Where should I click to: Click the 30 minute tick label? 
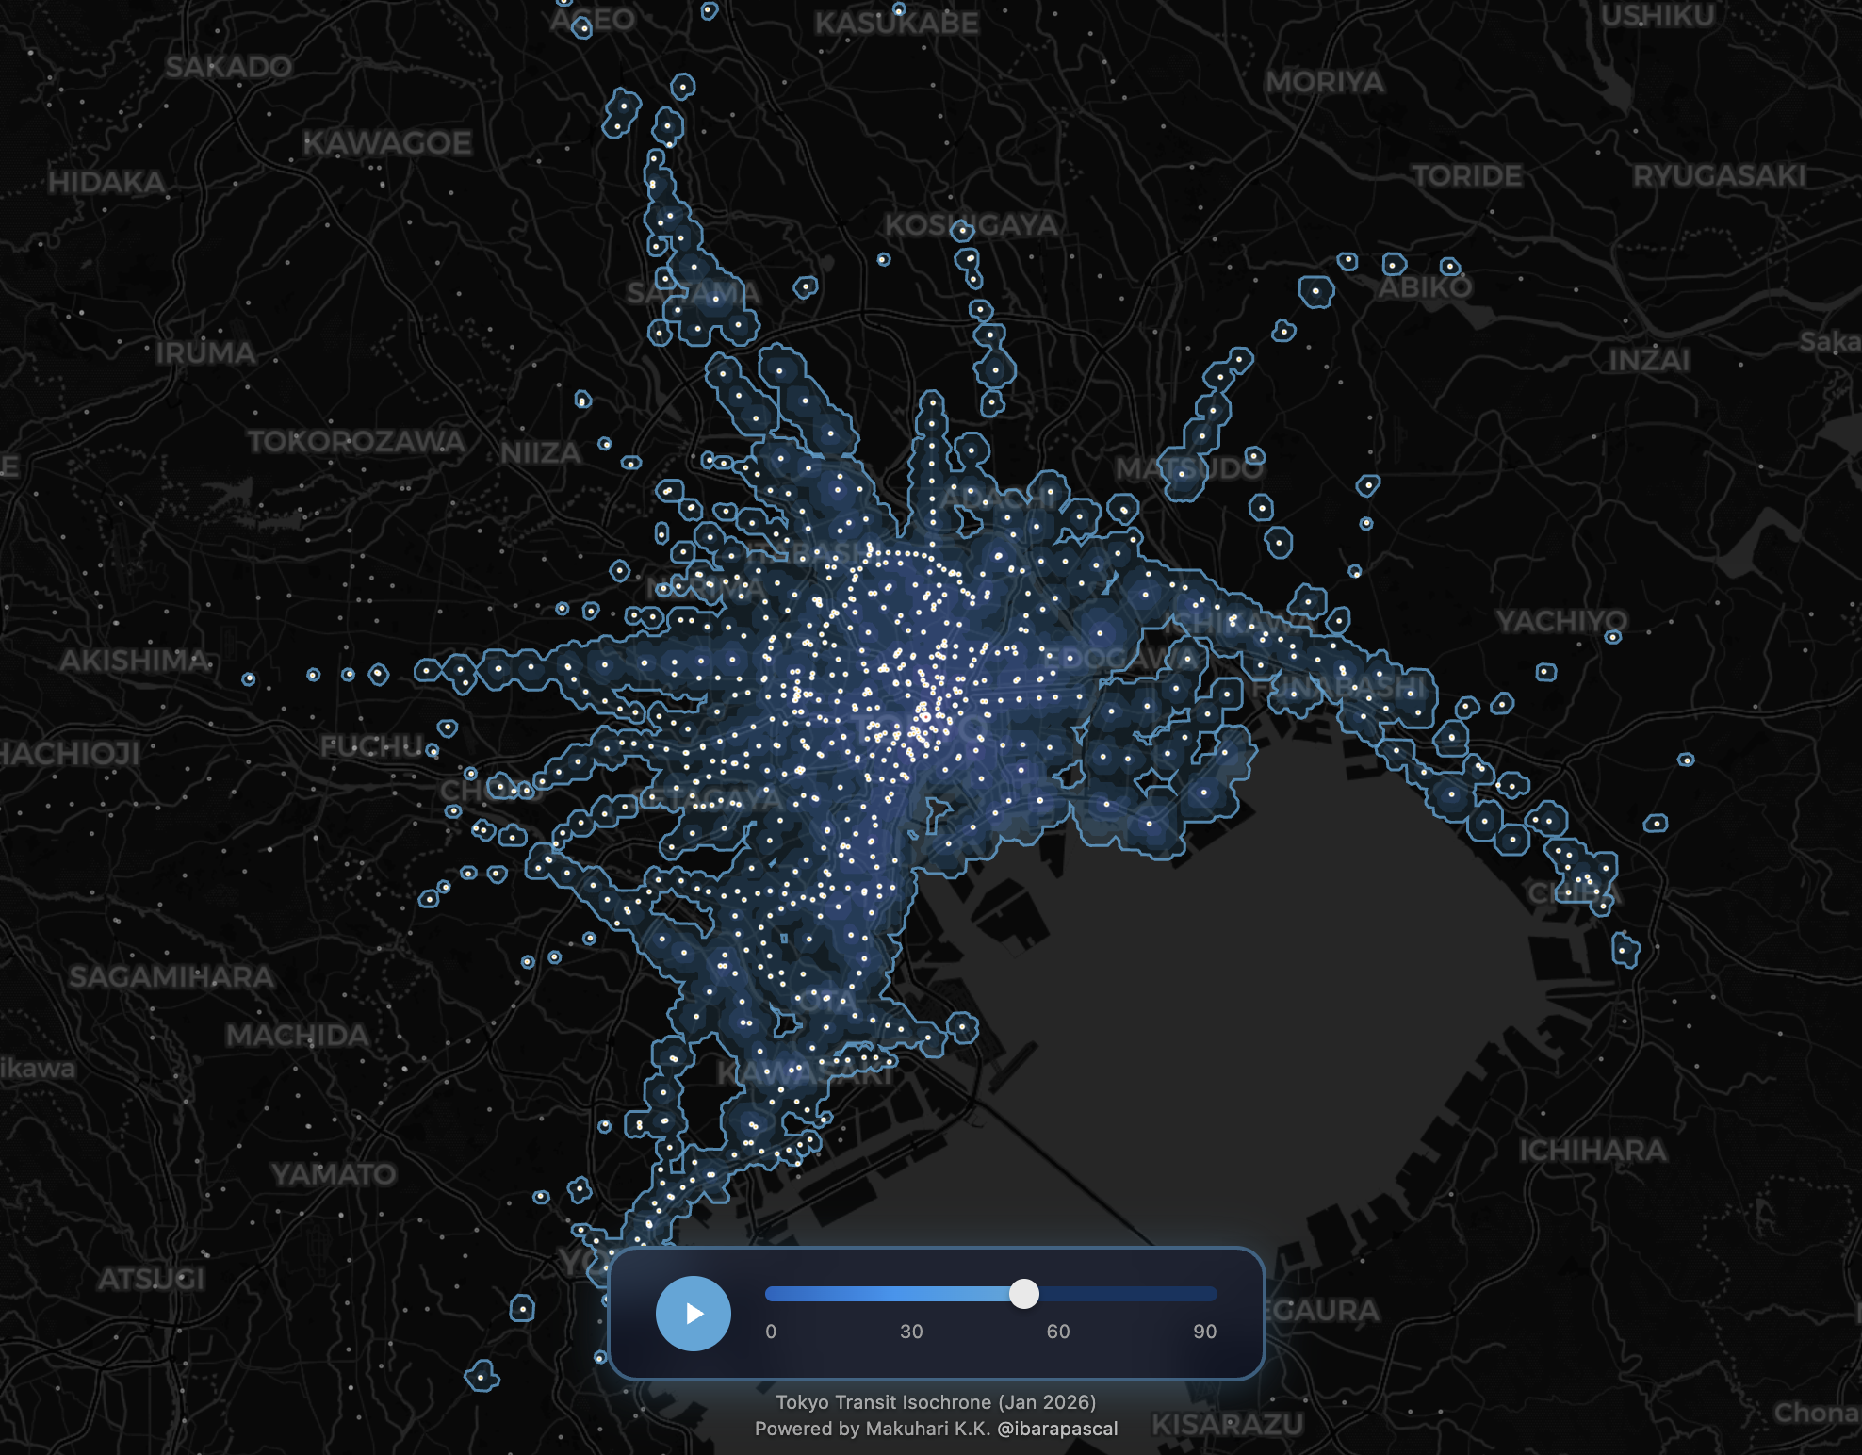911,1332
